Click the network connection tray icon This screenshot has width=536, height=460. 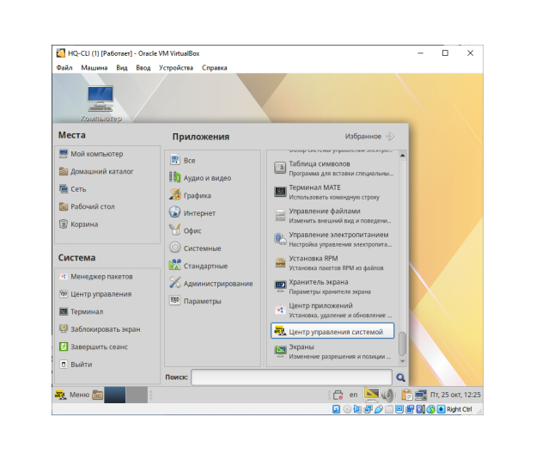(x=421, y=395)
